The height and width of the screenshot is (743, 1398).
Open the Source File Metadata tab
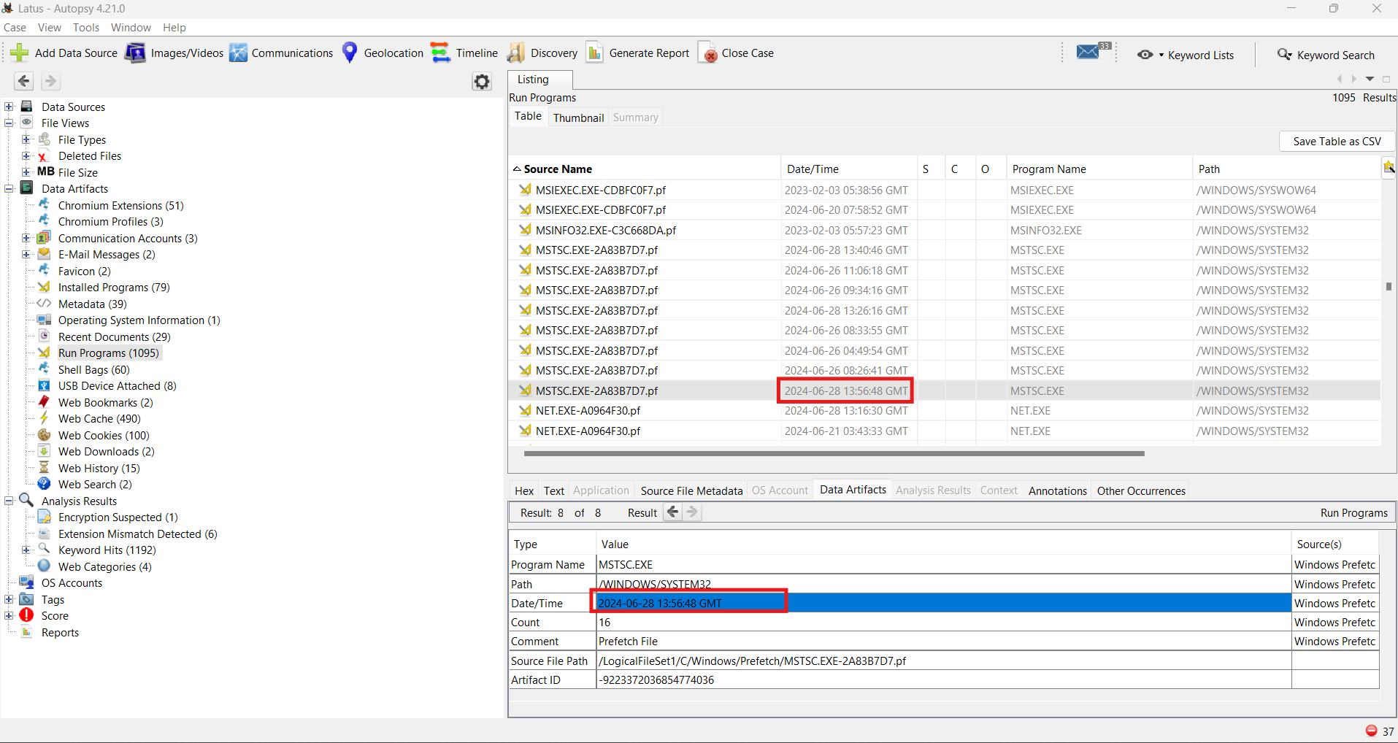point(691,490)
